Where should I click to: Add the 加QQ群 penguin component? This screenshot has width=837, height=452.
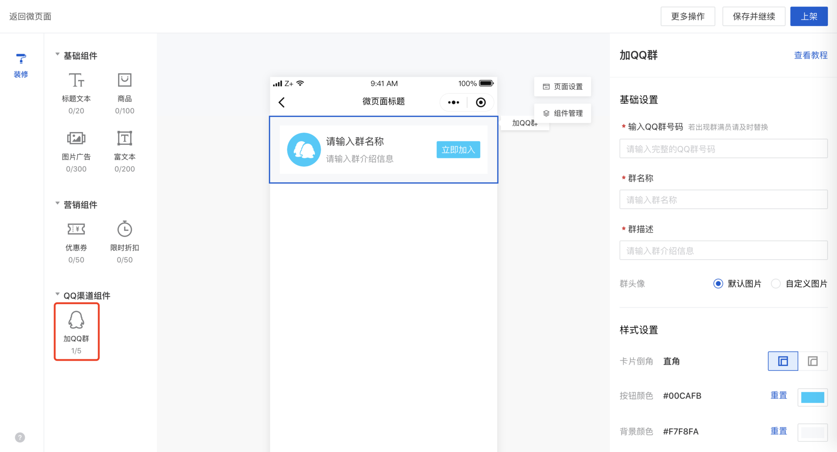[x=77, y=332]
